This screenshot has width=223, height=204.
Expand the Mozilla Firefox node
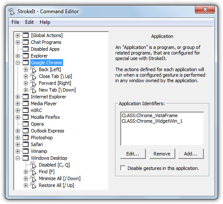point(17,118)
